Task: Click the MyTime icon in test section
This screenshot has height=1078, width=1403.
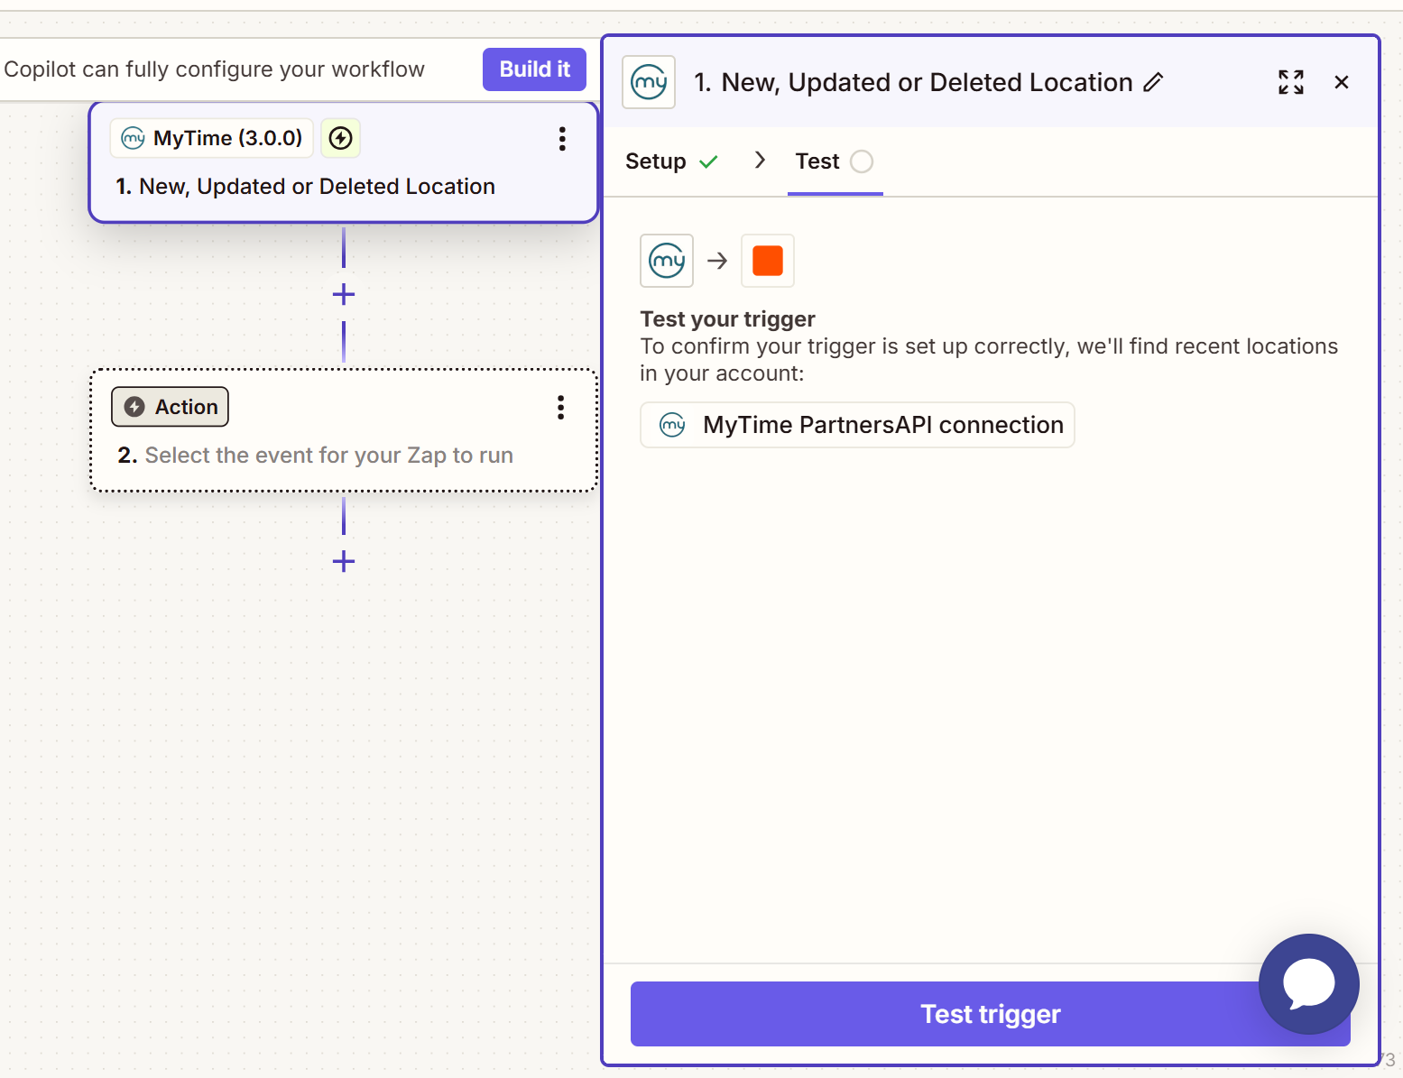Action: pos(667,261)
